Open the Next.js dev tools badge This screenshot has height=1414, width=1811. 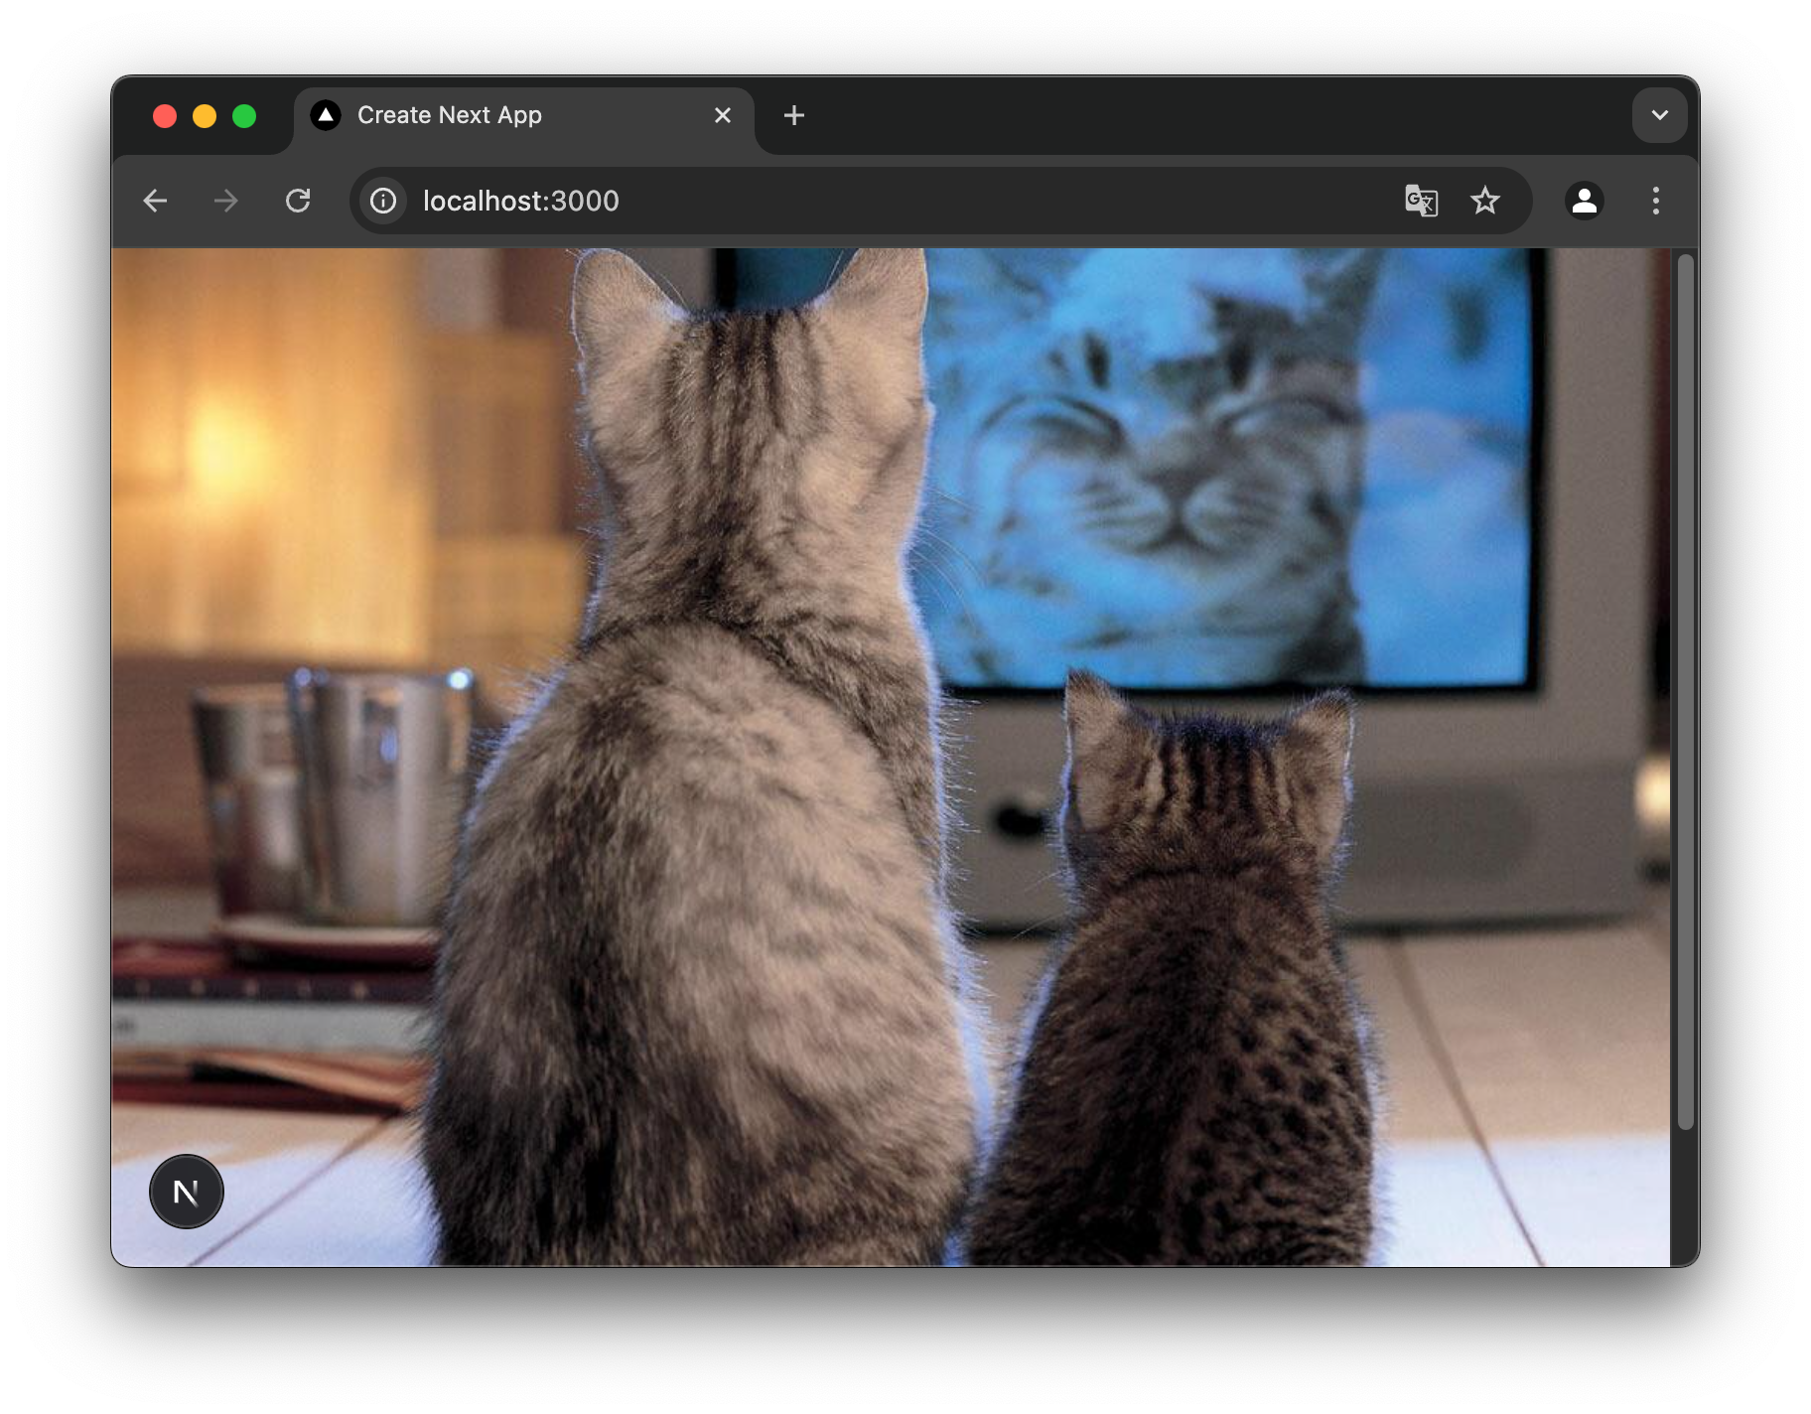pyautogui.click(x=186, y=1191)
